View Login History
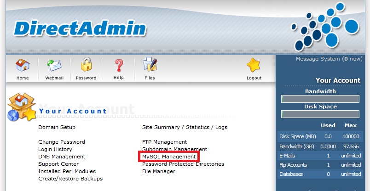This screenshot has height=191, width=370. (55, 149)
